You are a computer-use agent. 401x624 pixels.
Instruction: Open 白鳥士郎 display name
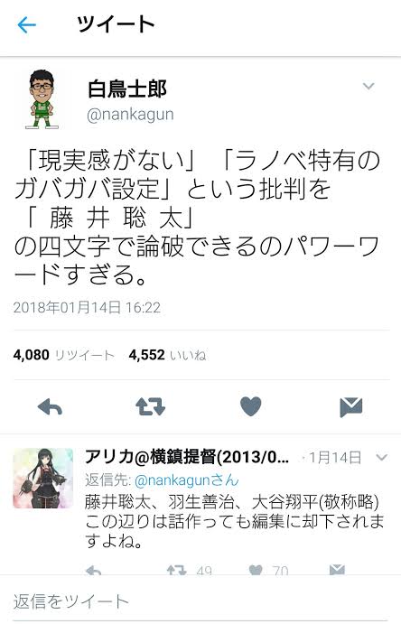coord(127,88)
